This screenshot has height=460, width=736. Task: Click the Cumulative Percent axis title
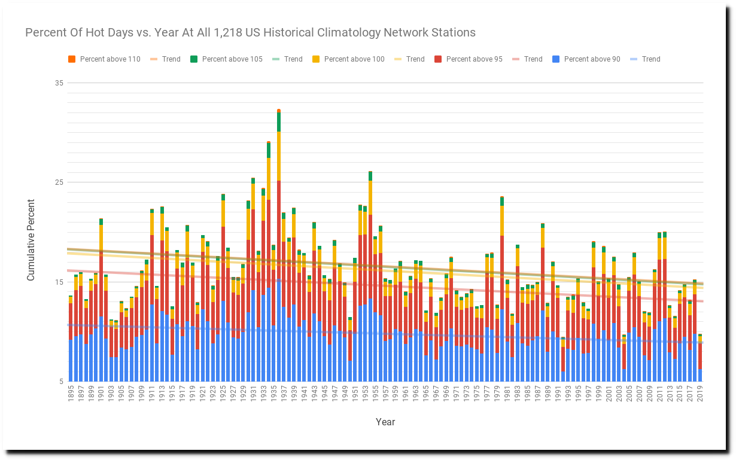click(31, 240)
